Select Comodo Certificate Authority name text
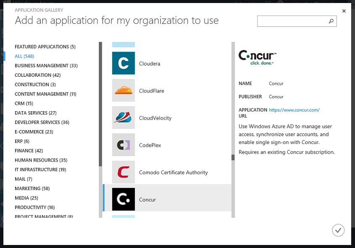The image size is (355, 248). tap(173, 172)
